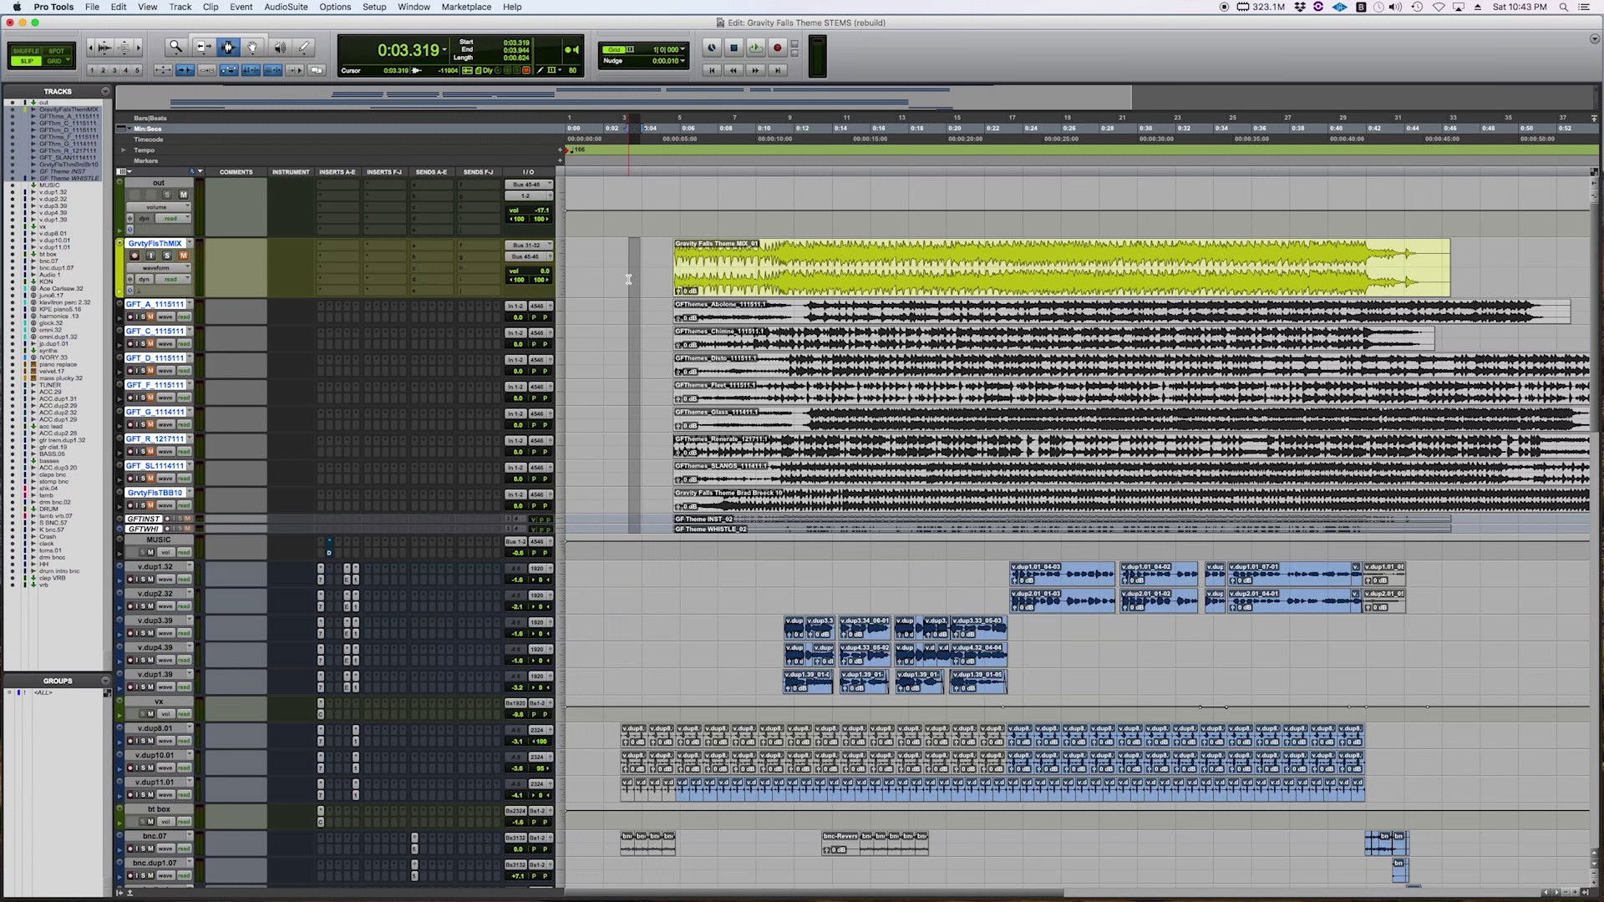Viewport: 1604px width, 902px height.
Task: Record-enable the GrvtyFlsThMIX track
Action: pyautogui.click(x=135, y=256)
